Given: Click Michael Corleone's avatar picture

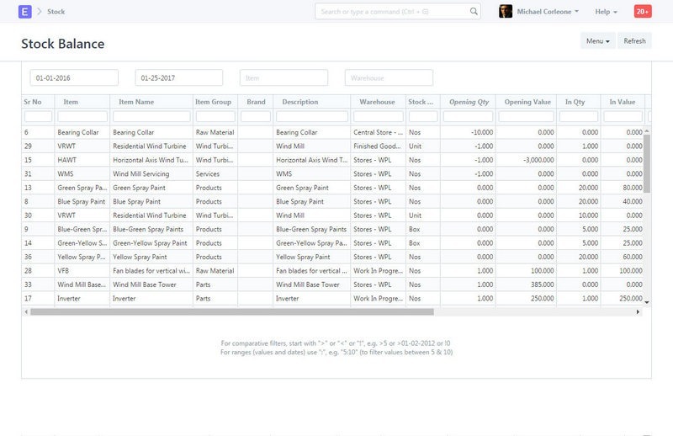Looking at the screenshot, I should click(x=506, y=12).
